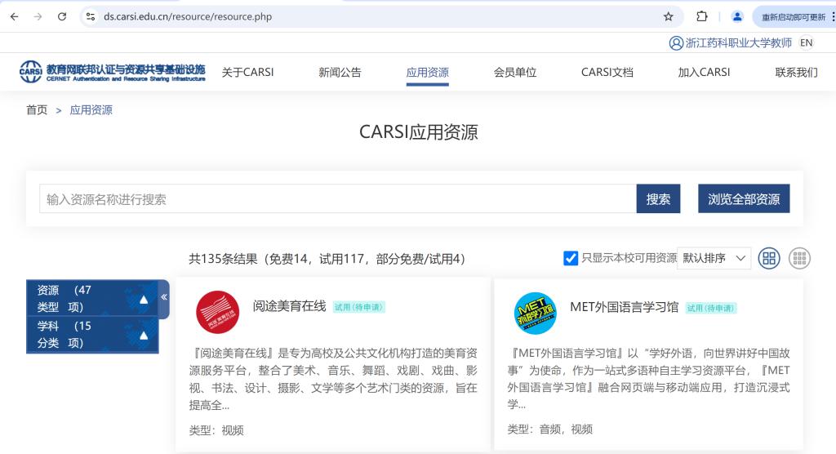This screenshot has height=454, width=836.
Task: Focus the 输入资源名称进行搜索 search field
Action: (x=337, y=199)
